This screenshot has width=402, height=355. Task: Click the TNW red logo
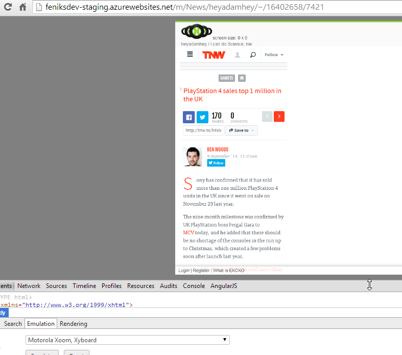(214, 55)
